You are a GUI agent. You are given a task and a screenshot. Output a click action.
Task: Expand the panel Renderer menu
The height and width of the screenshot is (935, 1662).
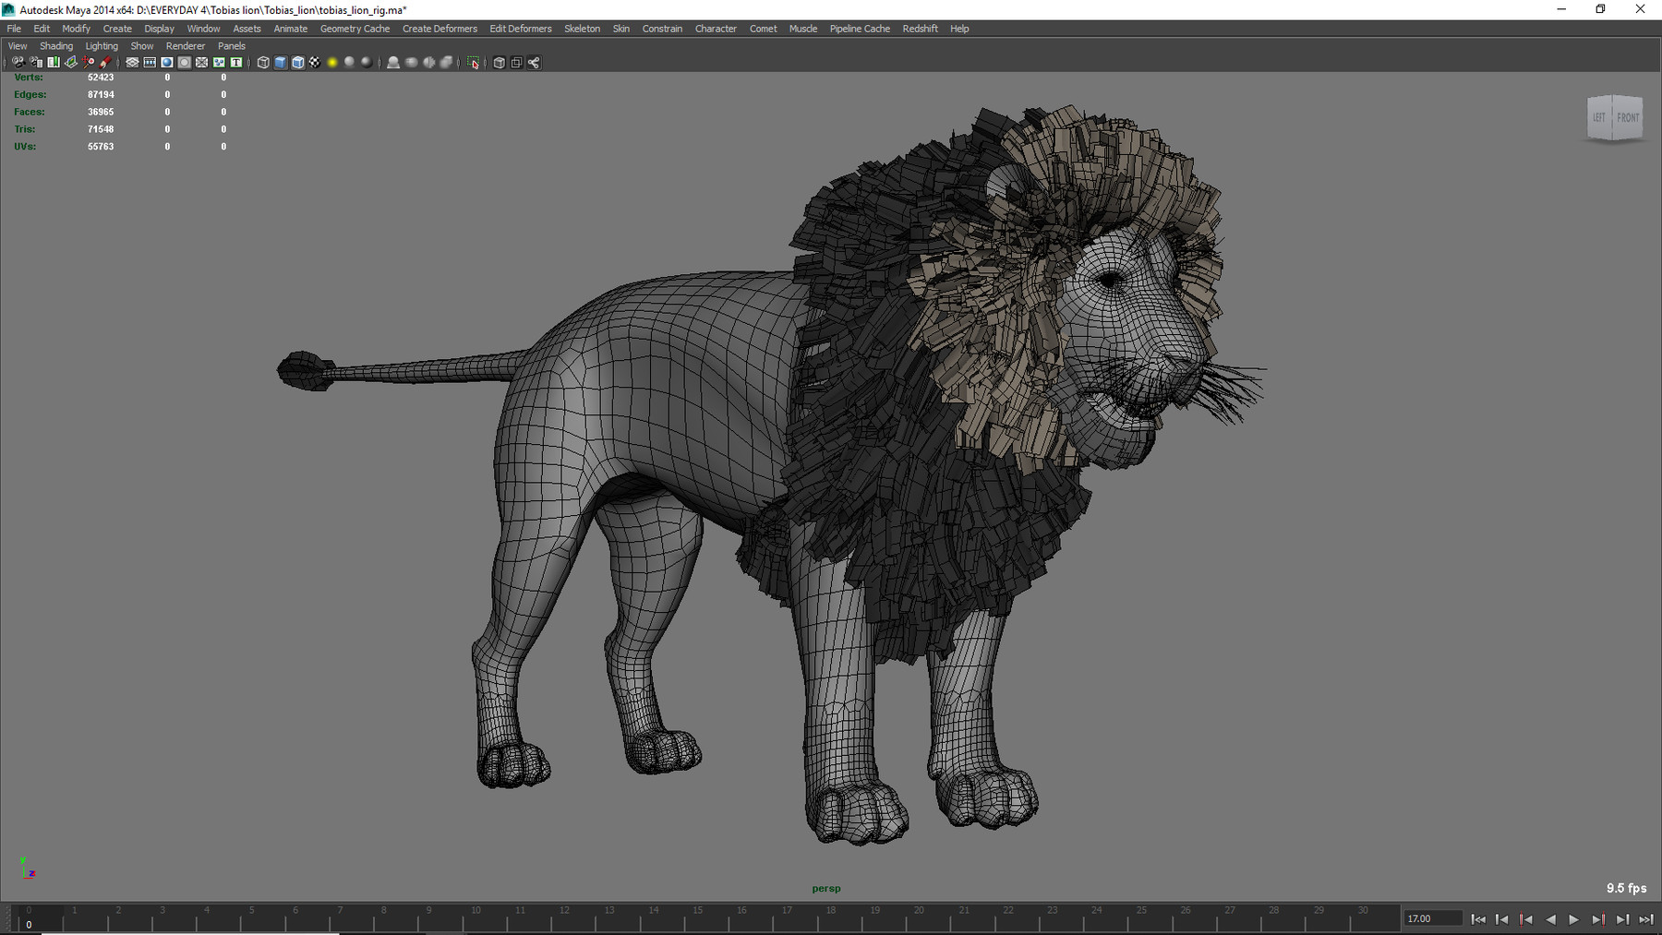(186, 46)
